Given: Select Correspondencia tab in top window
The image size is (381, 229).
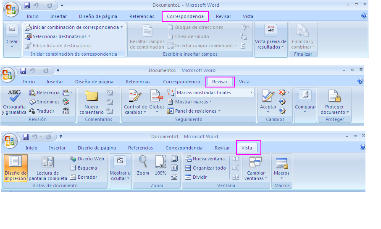Looking at the screenshot, I should (185, 16).
